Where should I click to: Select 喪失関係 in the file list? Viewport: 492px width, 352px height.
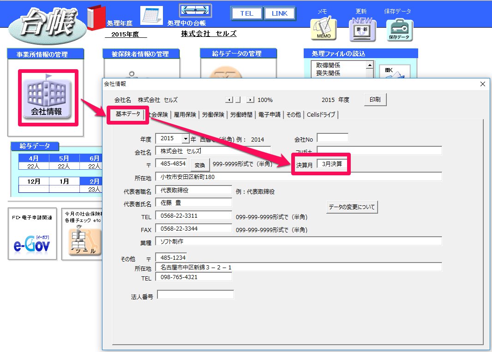point(328,73)
